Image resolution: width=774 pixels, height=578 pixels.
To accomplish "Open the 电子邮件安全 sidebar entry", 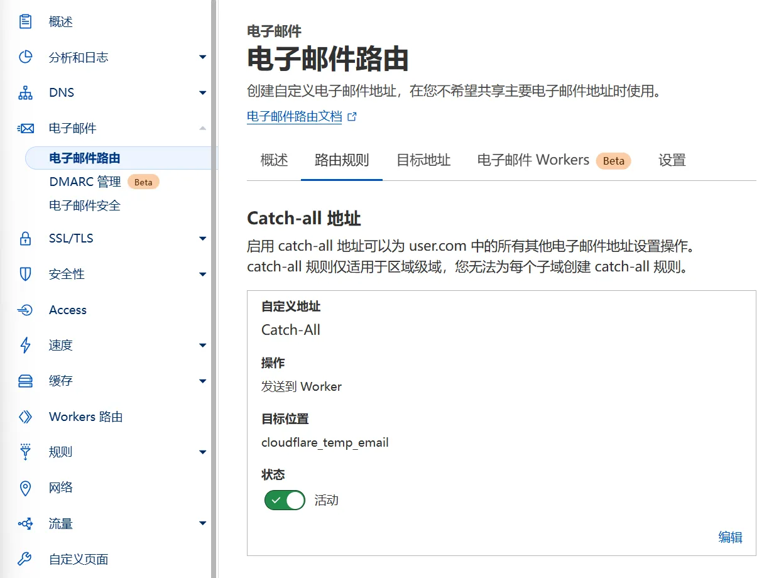I will [x=84, y=205].
